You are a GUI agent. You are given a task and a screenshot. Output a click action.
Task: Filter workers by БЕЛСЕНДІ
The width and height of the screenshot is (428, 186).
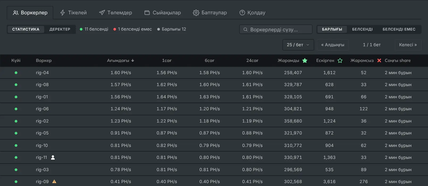click(x=362, y=29)
